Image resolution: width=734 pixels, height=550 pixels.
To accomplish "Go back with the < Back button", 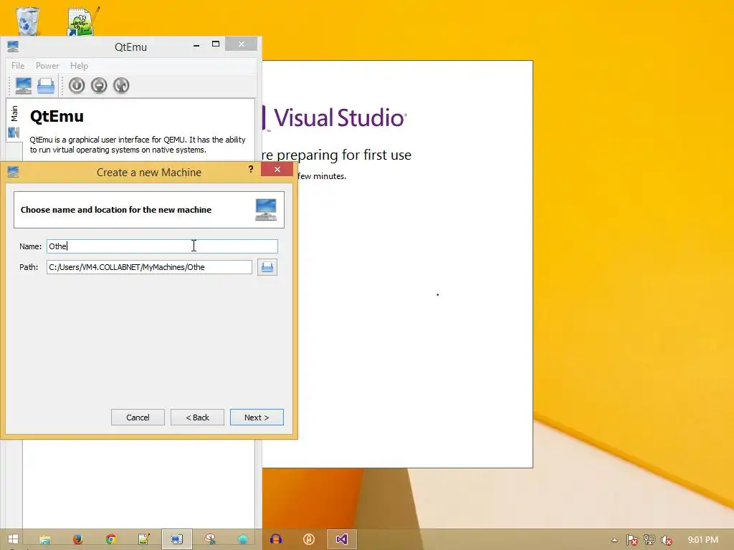I will [x=197, y=418].
